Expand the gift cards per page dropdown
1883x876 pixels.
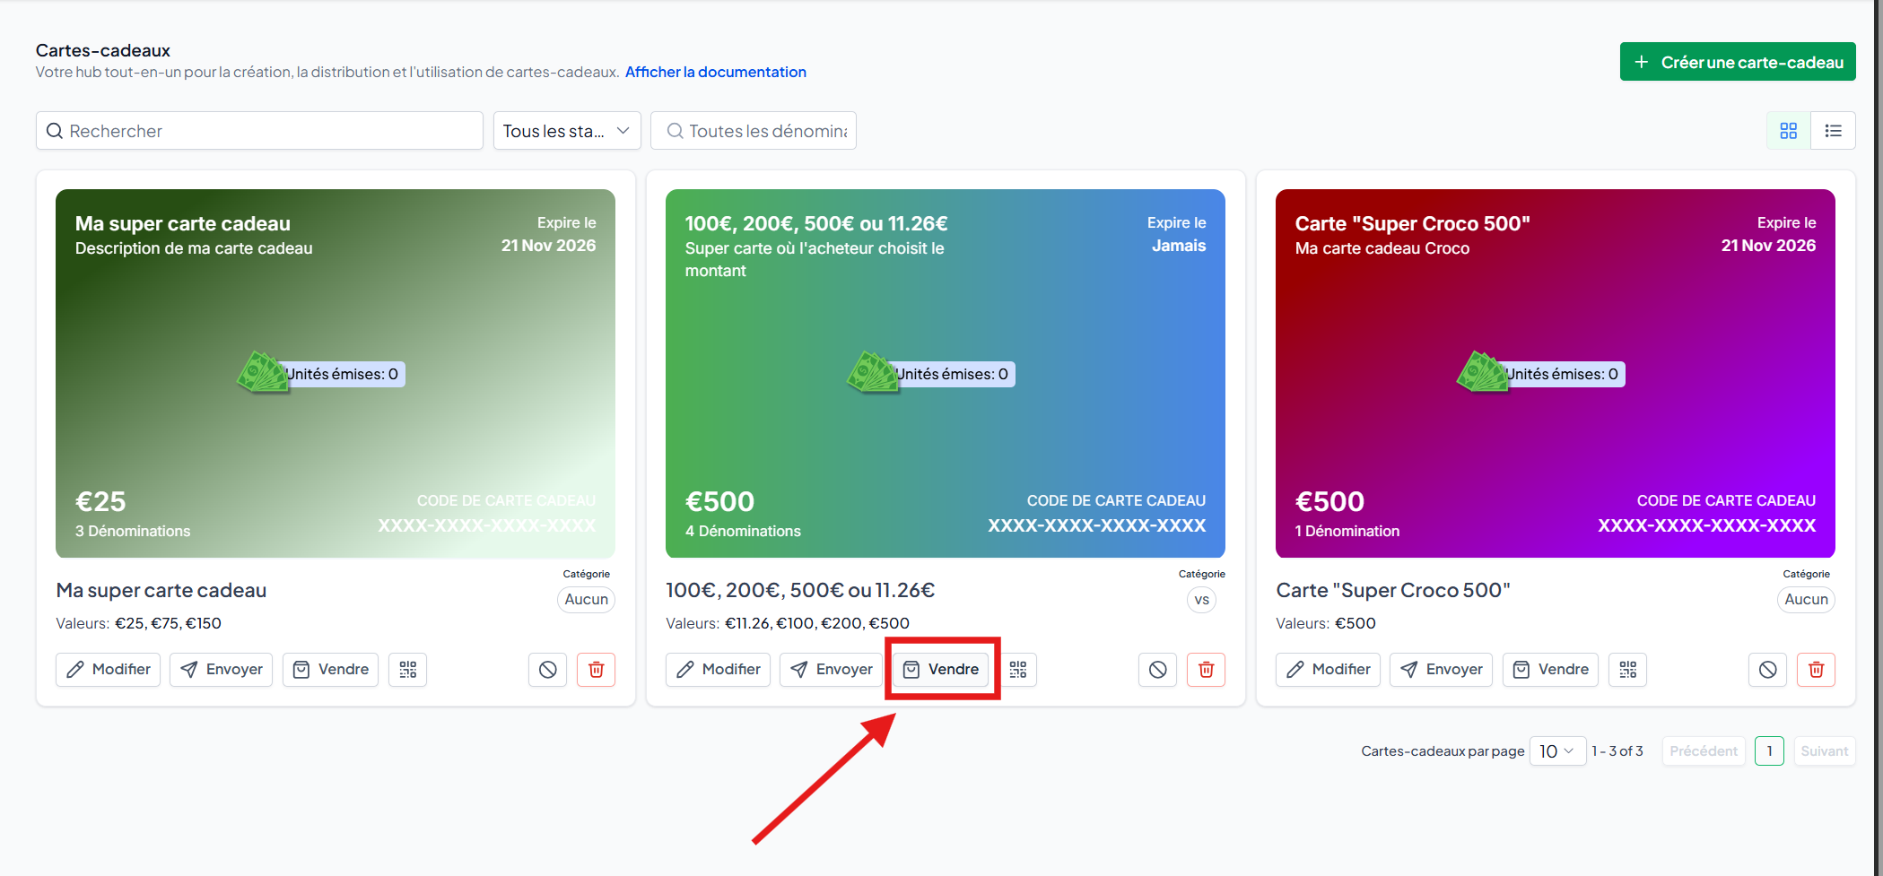click(x=1556, y=751)
